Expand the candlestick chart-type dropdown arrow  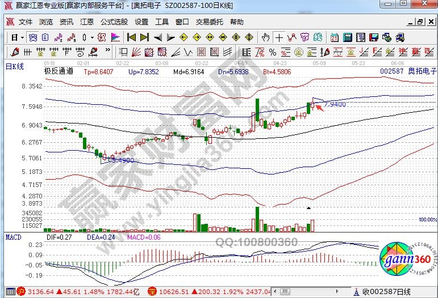(92, 37)
